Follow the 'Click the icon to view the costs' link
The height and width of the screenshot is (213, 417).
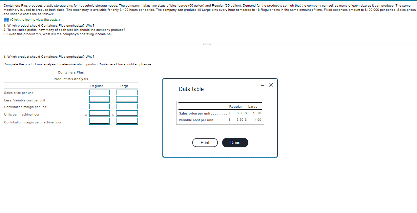(34, 19)
